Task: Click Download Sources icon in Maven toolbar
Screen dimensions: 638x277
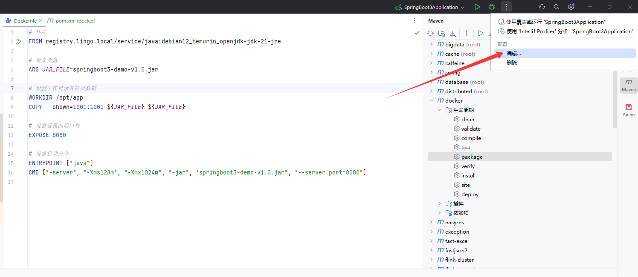Action: (x=453, y=33)
